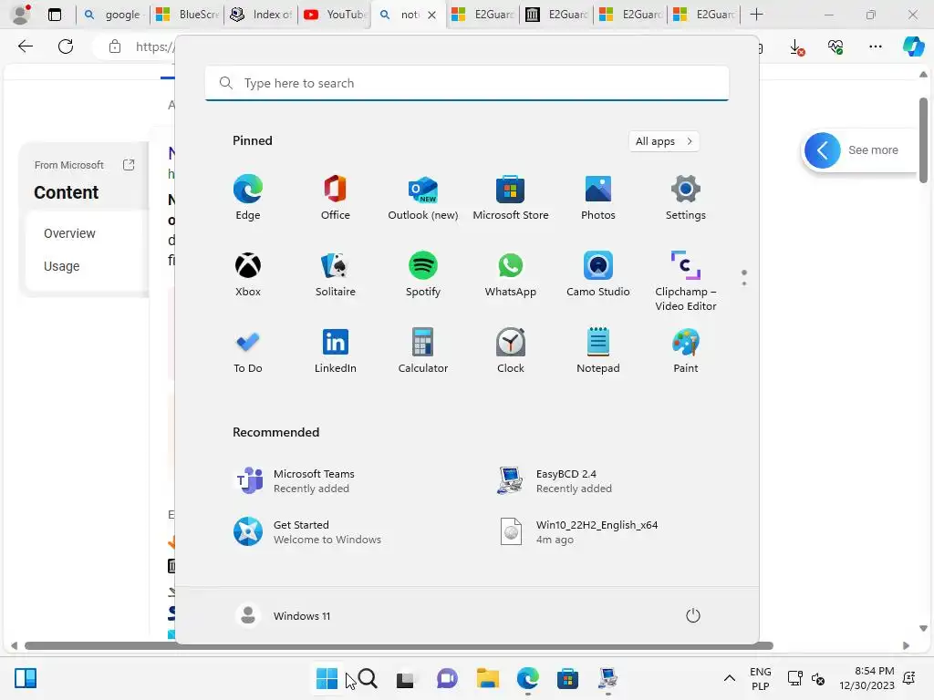Expand All apps list

click(664, 141)
